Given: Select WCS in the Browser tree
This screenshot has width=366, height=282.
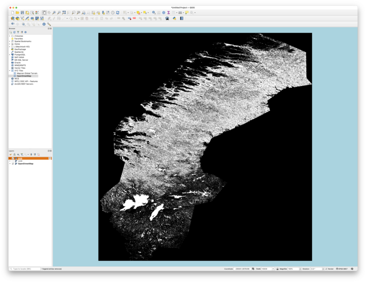Looking at the screenshot, I should pyautogui.click(x=16, y=78).
